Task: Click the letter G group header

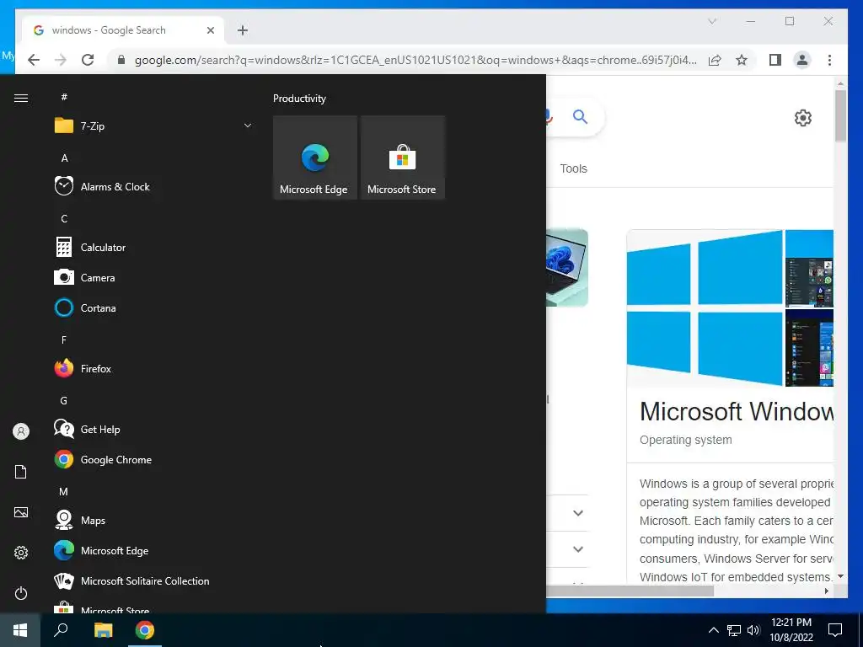Action: pyautogui.click(x=64, y=400)
